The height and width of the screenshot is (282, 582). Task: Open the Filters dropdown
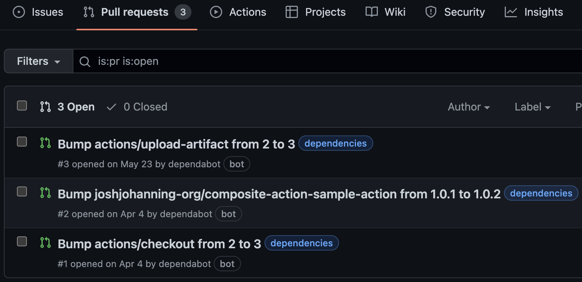(38, 61)
